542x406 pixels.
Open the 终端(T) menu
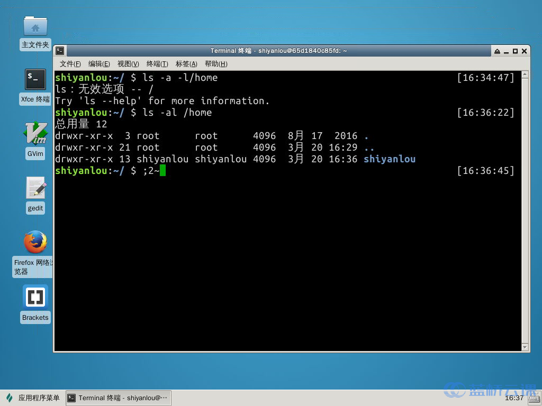[x=157, y=64]
